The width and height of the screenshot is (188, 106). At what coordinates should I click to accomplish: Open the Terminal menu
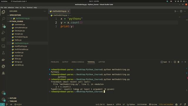pos(29,8)
